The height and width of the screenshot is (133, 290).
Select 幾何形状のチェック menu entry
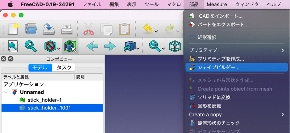click(x=237, y=123)
